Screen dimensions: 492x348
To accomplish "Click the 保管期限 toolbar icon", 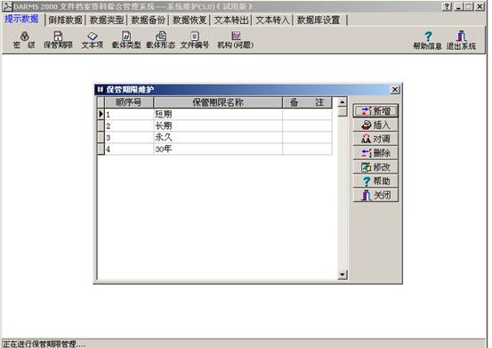I will tap(58, 40).
